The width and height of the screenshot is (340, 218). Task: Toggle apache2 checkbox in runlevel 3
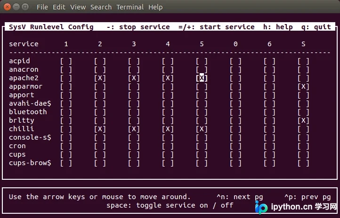134,78
